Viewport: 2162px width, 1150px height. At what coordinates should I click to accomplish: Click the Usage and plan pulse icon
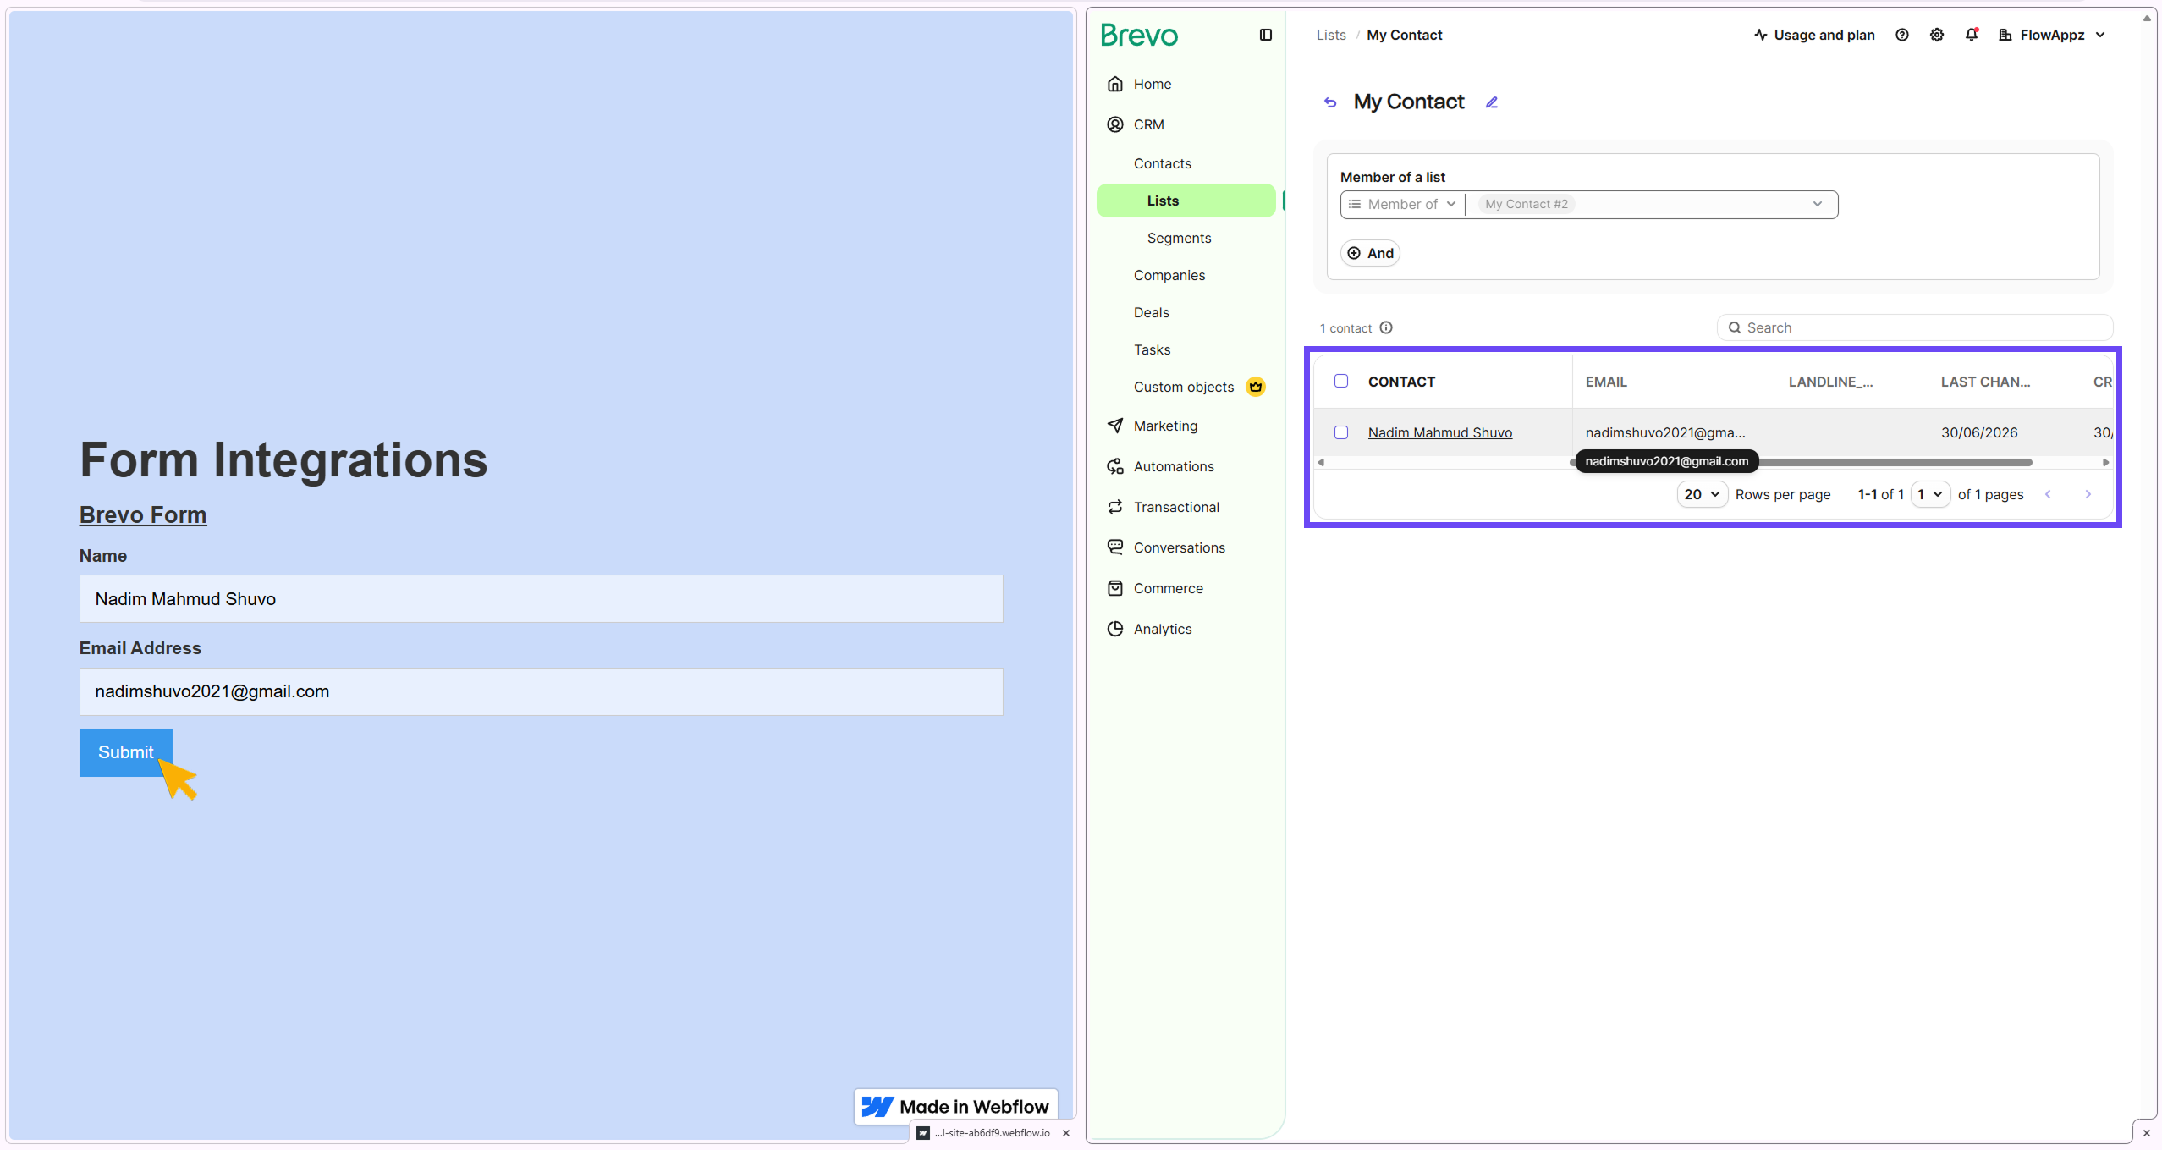tap(1760, 35)
